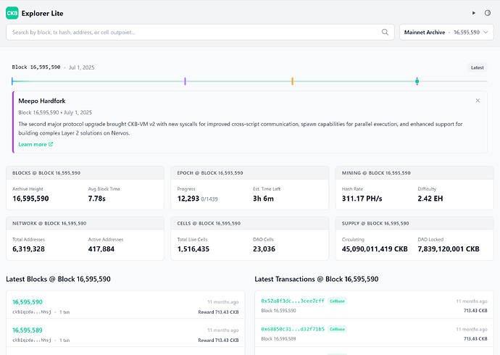This screenshot has width=500, height=355.
Task: Click miner address of block 16,595,589
Action: (32, 340)
